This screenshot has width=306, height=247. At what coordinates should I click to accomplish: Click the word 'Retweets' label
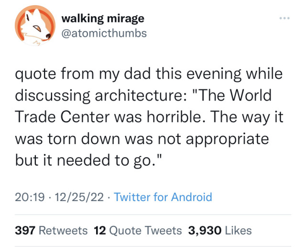pyautogui.click(x=63, y=230)
